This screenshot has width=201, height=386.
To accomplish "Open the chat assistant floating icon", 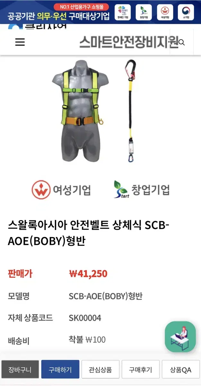I will click(x=180, y=337).
